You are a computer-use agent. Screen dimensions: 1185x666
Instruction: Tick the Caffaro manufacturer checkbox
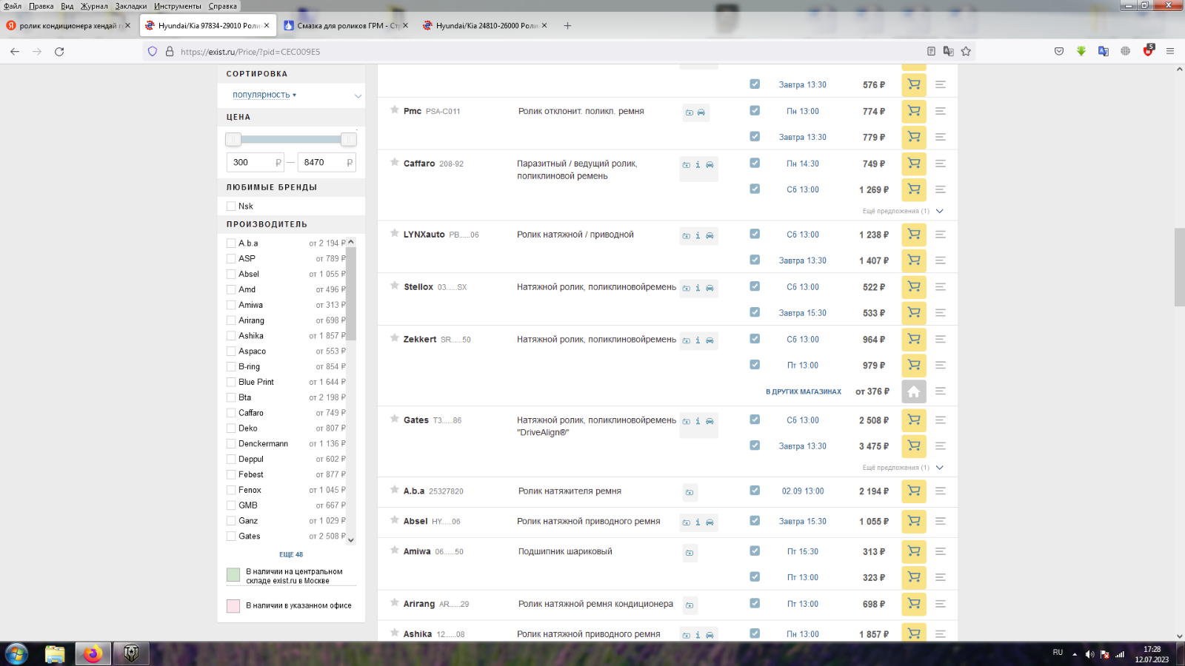(231, 413)
